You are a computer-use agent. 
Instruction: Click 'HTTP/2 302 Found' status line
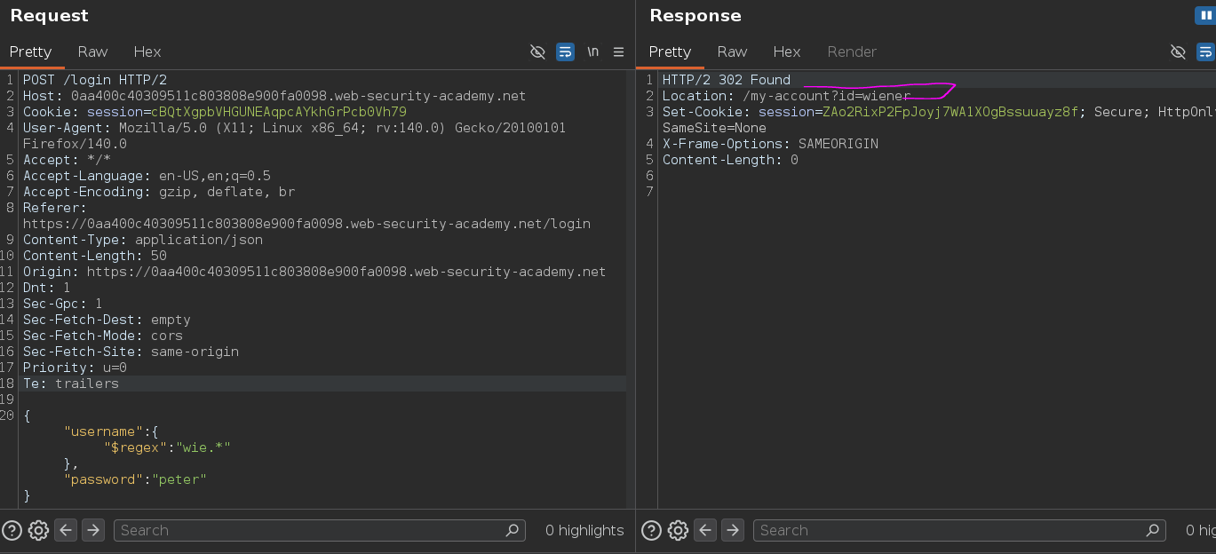tap(727, 80)
